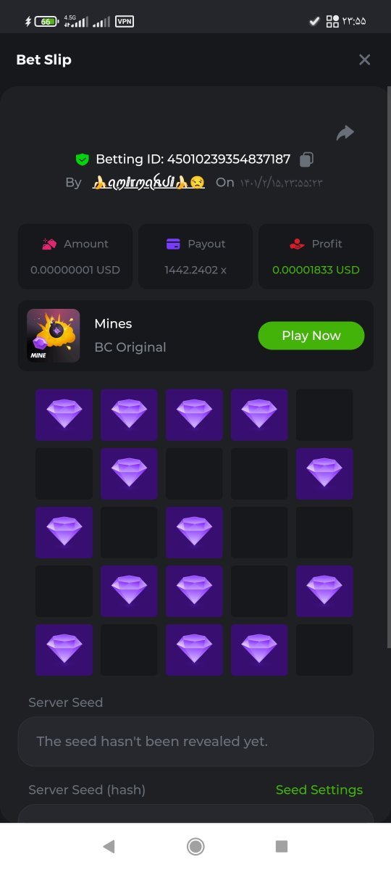This screenshot has height=870, width=391.
Task: Click the Payout wallet icon
Action: click(x=173, y=244)
